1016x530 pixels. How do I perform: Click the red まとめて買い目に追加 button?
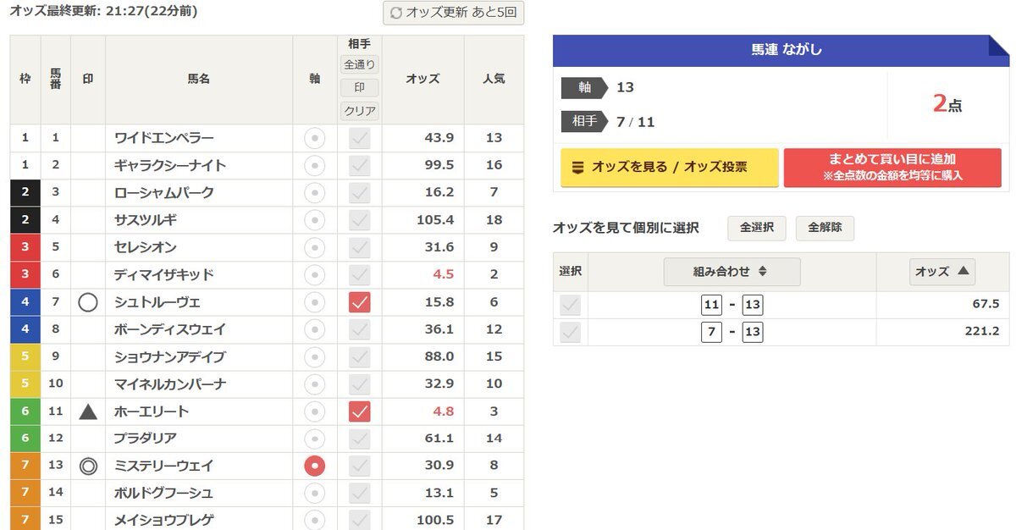892,168
